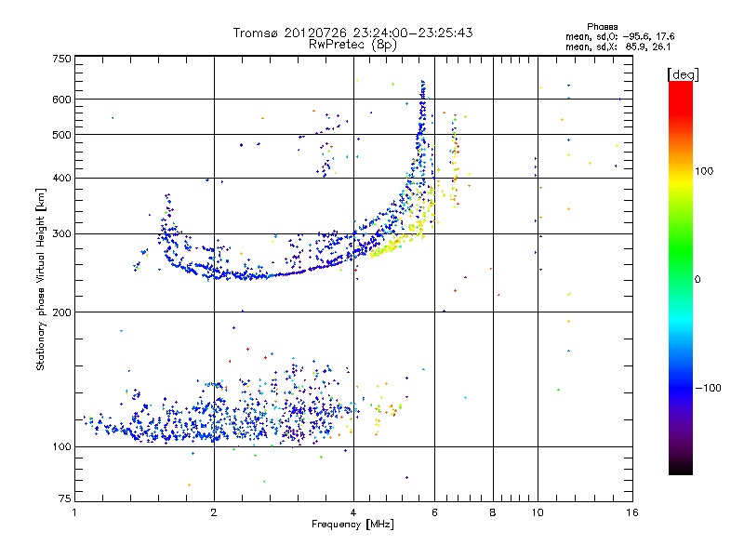Click the "0" colorbar tick label

(697, 279)
